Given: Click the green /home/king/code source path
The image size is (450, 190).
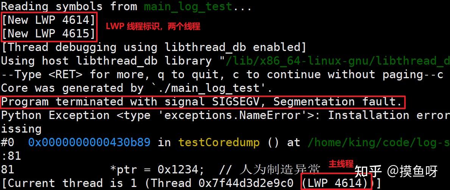Looking at the screenshot, I should [378, 142].
